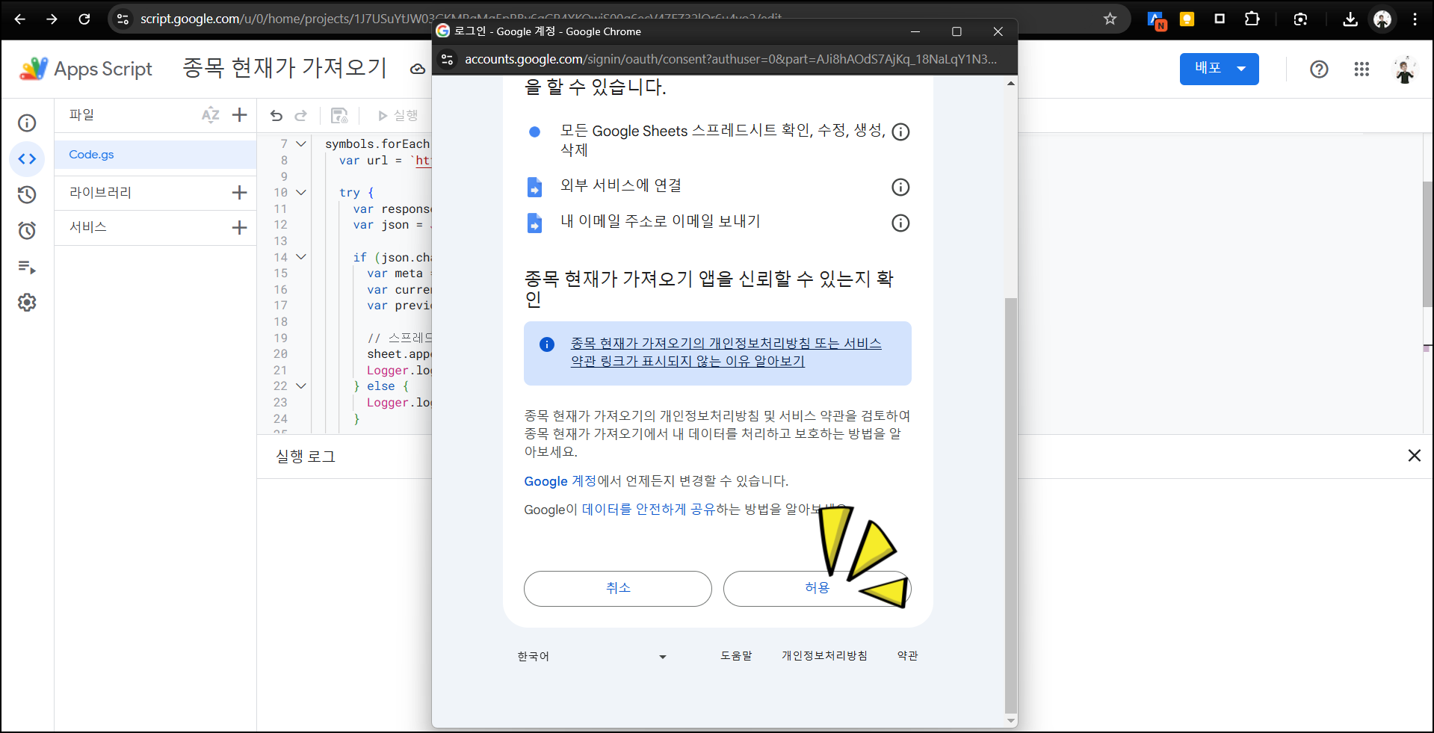Click the 실행 (Run) button
Screen dimensions: 1434x733
tap(398, 115)
